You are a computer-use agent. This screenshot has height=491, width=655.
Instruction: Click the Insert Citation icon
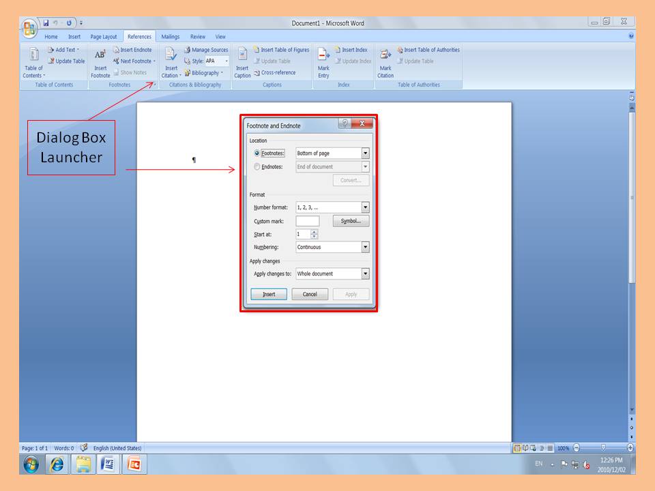[170, 55]
